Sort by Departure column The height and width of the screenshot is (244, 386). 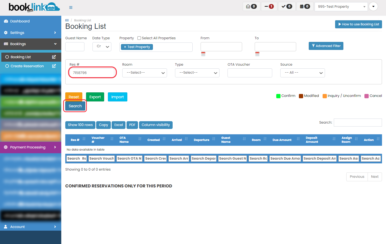point(204,140)
